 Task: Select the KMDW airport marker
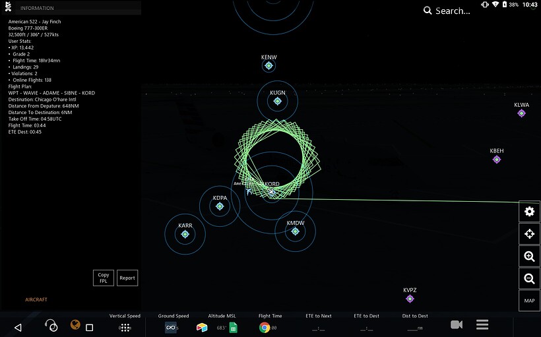click(296, 231)
